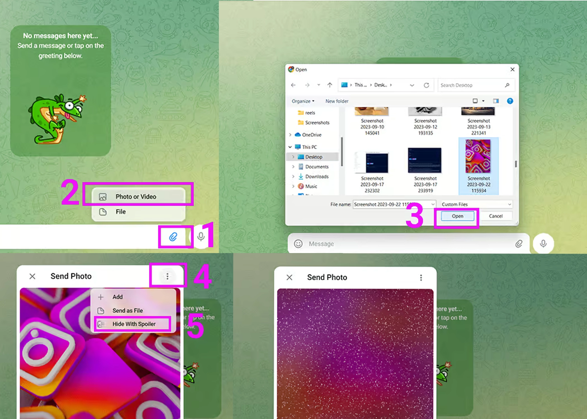587x419 pixels.
Task: Select OneDrive in the navigation pane
Action: (x=308, y=135)
